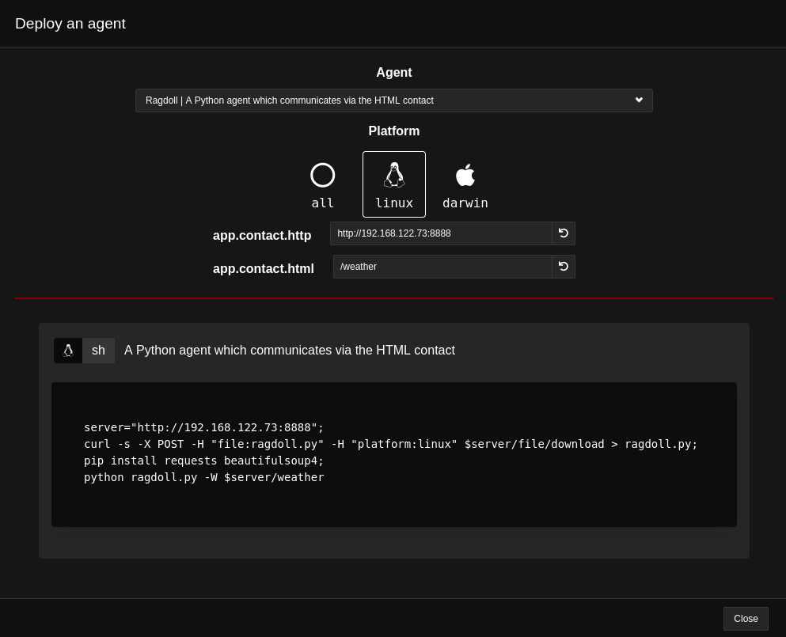Choose the linux penguin platform icon

(394, 175)
